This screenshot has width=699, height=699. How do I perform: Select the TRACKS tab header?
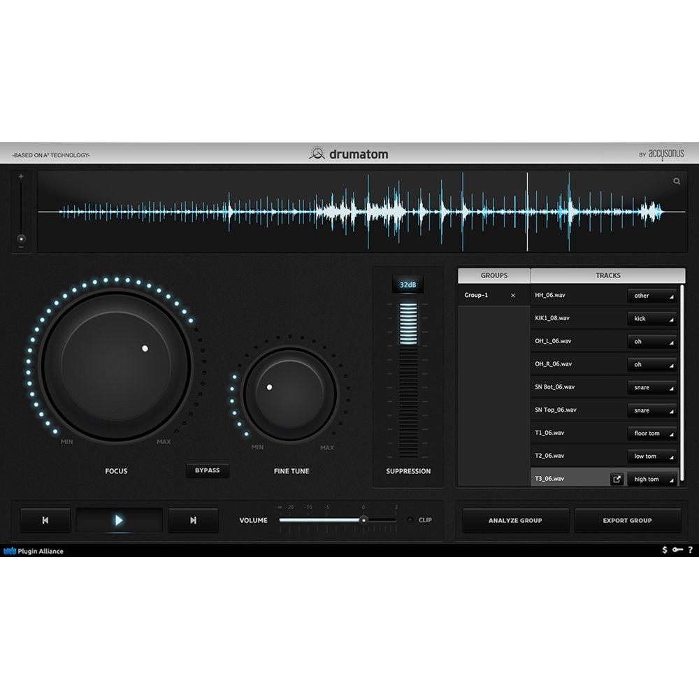tap(607, 275)
